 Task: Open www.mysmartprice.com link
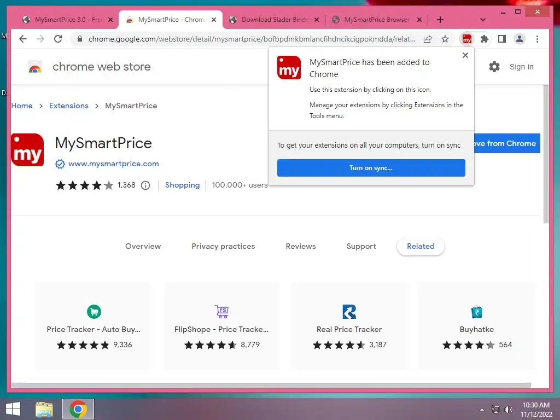pyautogui.click(x=114, y=164)
